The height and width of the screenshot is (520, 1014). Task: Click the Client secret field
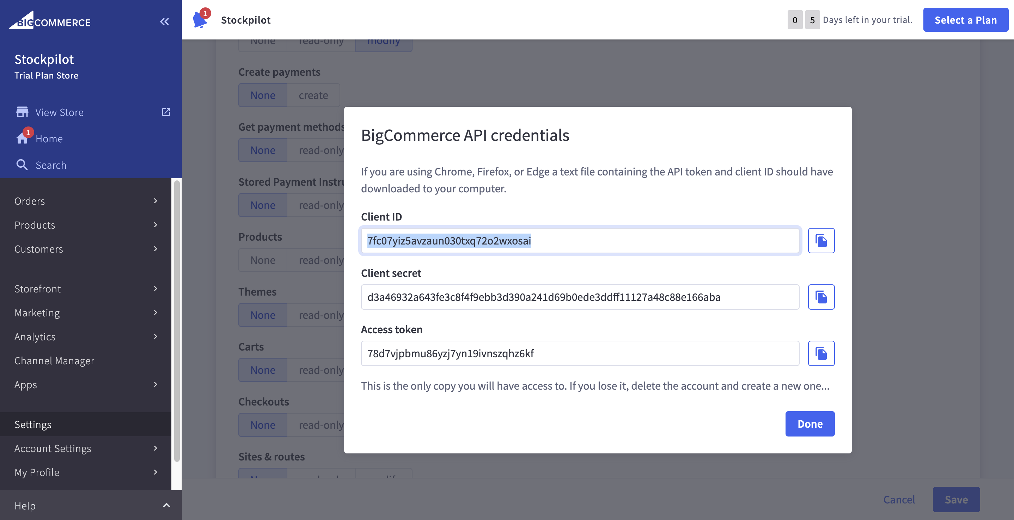point(580,297)
